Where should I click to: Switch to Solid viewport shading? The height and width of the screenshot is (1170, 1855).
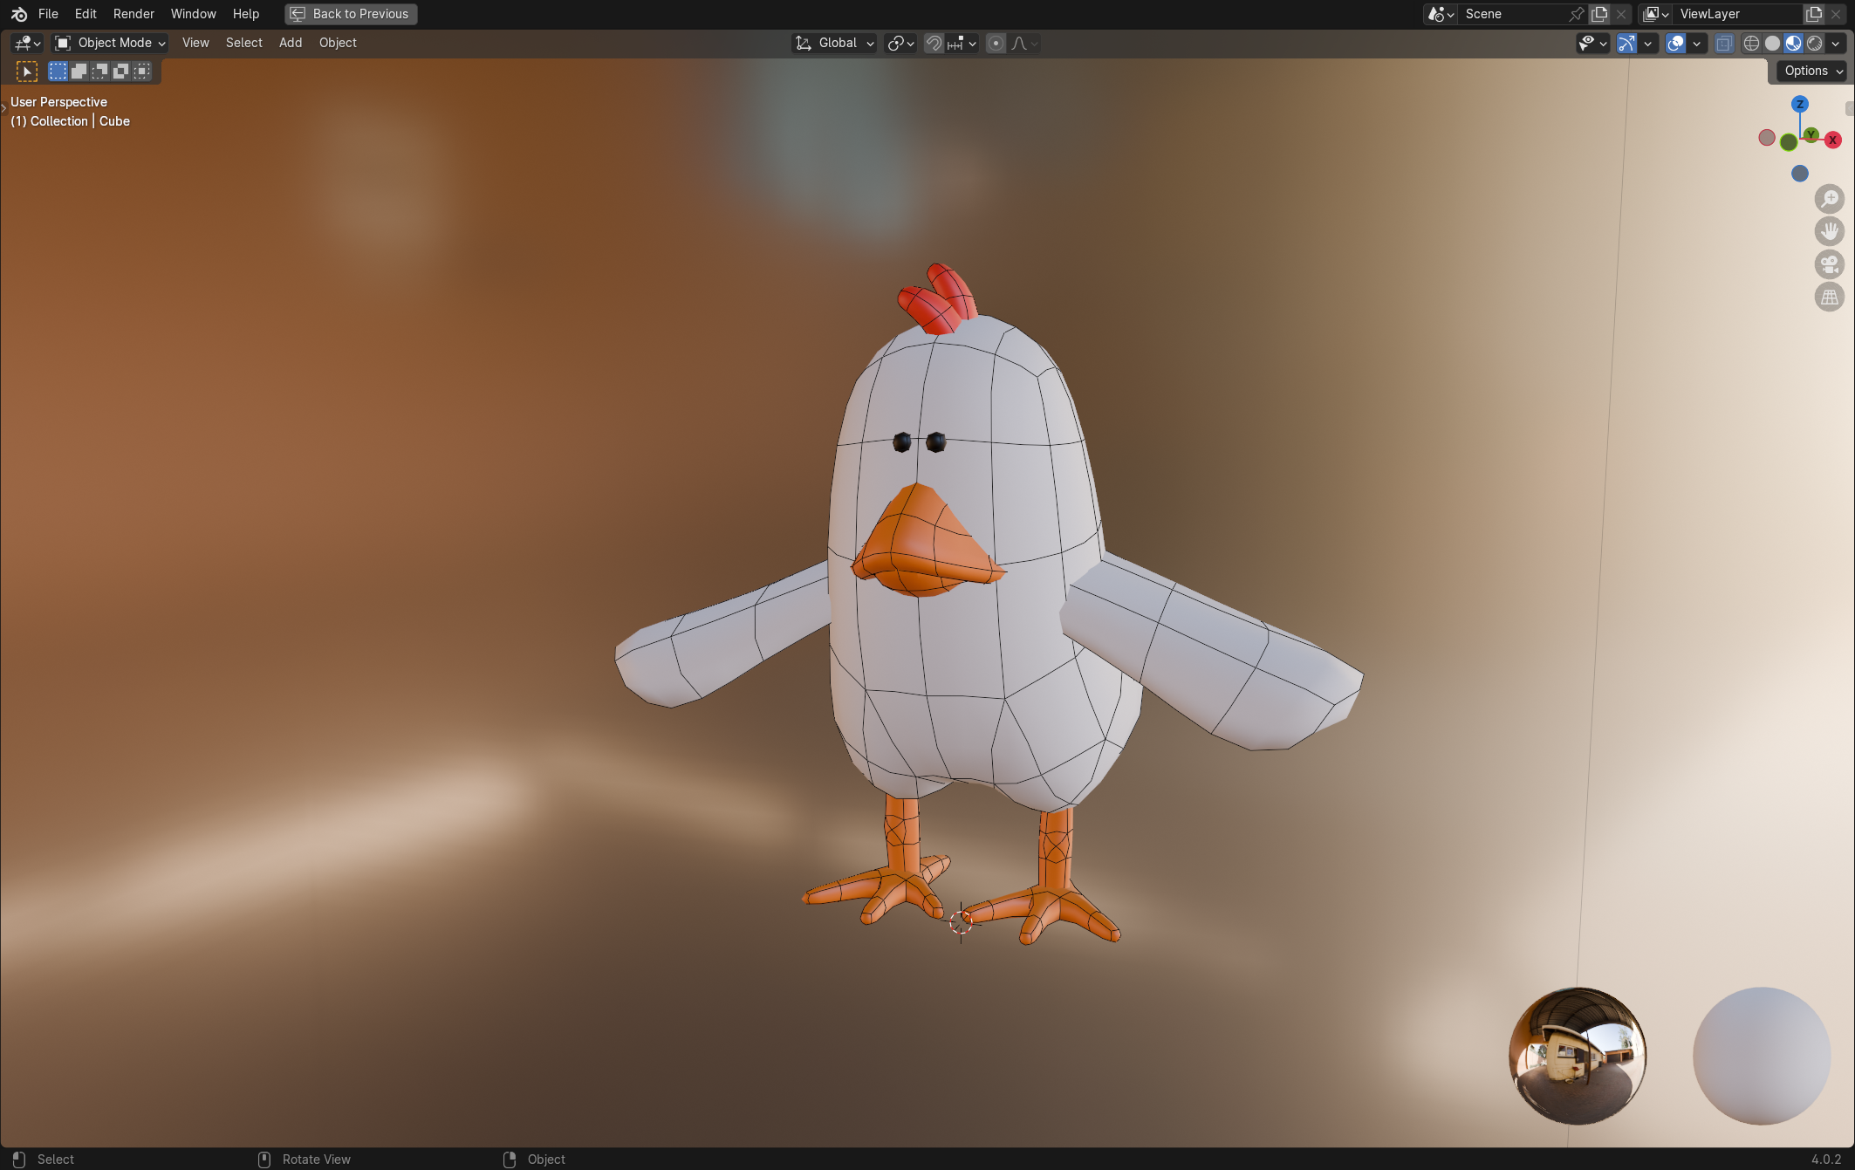(1773, 43)
